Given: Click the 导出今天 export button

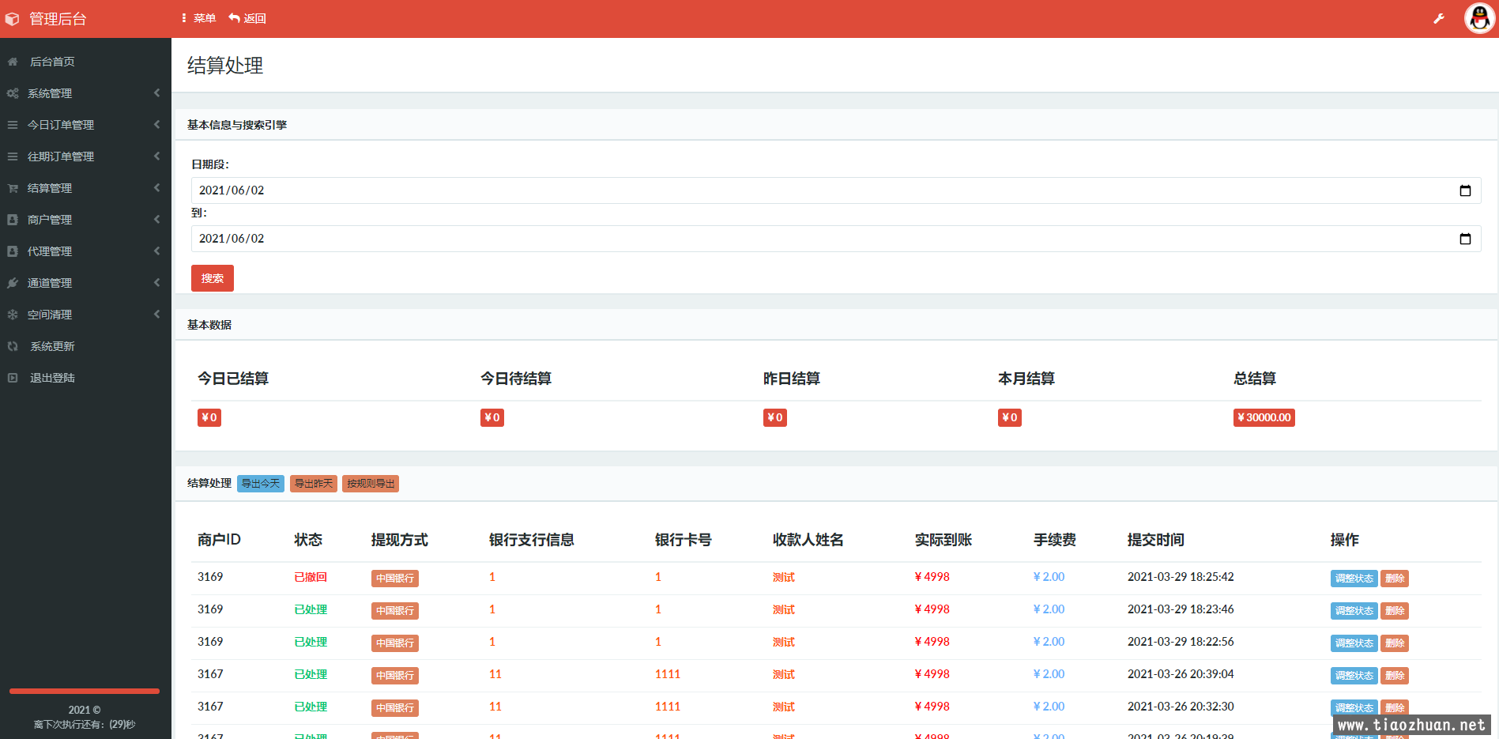Looking at the screenshot, I should 261,484.
